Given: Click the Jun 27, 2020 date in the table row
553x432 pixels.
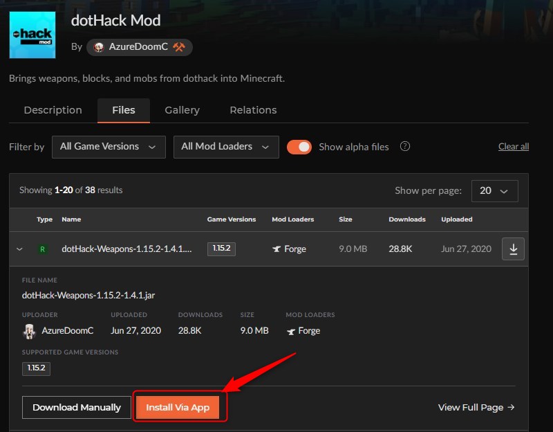Looking at the screenshot, I should 466,249.
